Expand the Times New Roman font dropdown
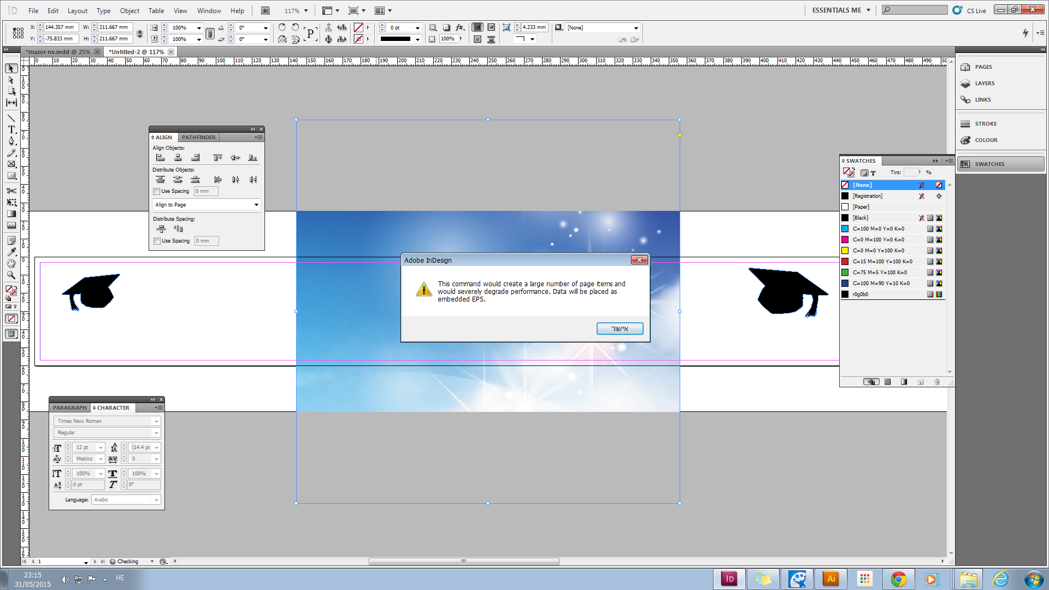Image resolution: width=1049 pixels, height=590 pixels. click(x=156, y=421)
